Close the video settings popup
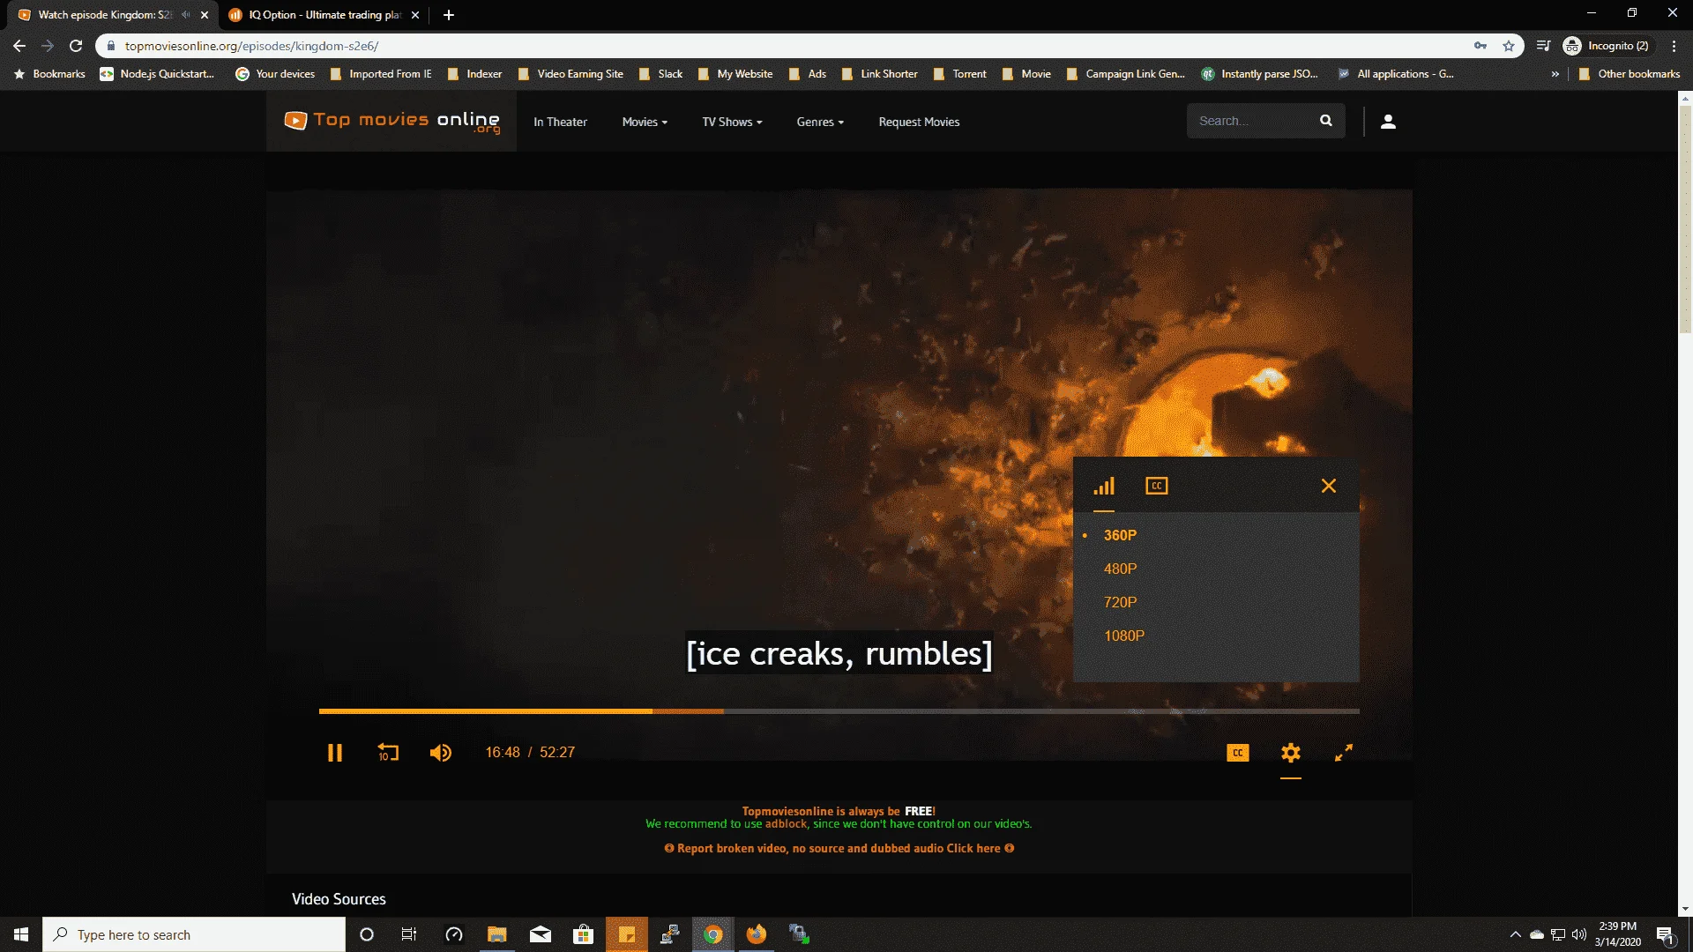Viewport: 1693px width, 952px height. click(1329, 486)
